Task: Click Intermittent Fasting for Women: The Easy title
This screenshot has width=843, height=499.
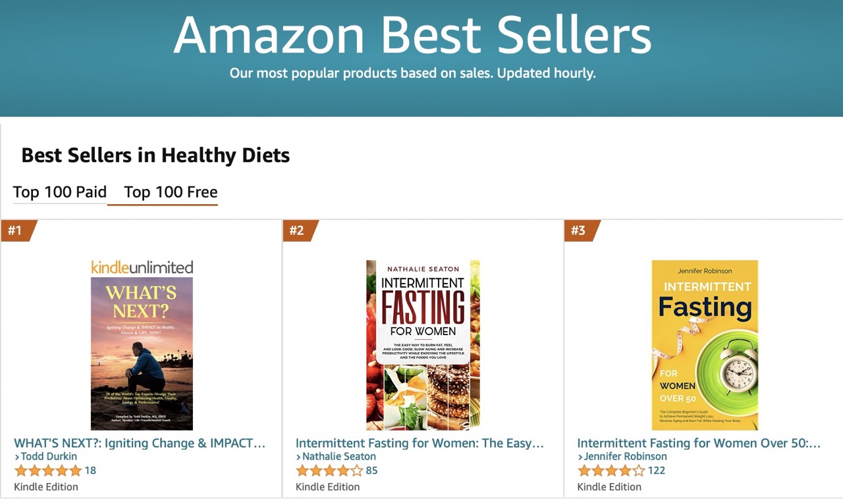Action: tap(420, 443)
